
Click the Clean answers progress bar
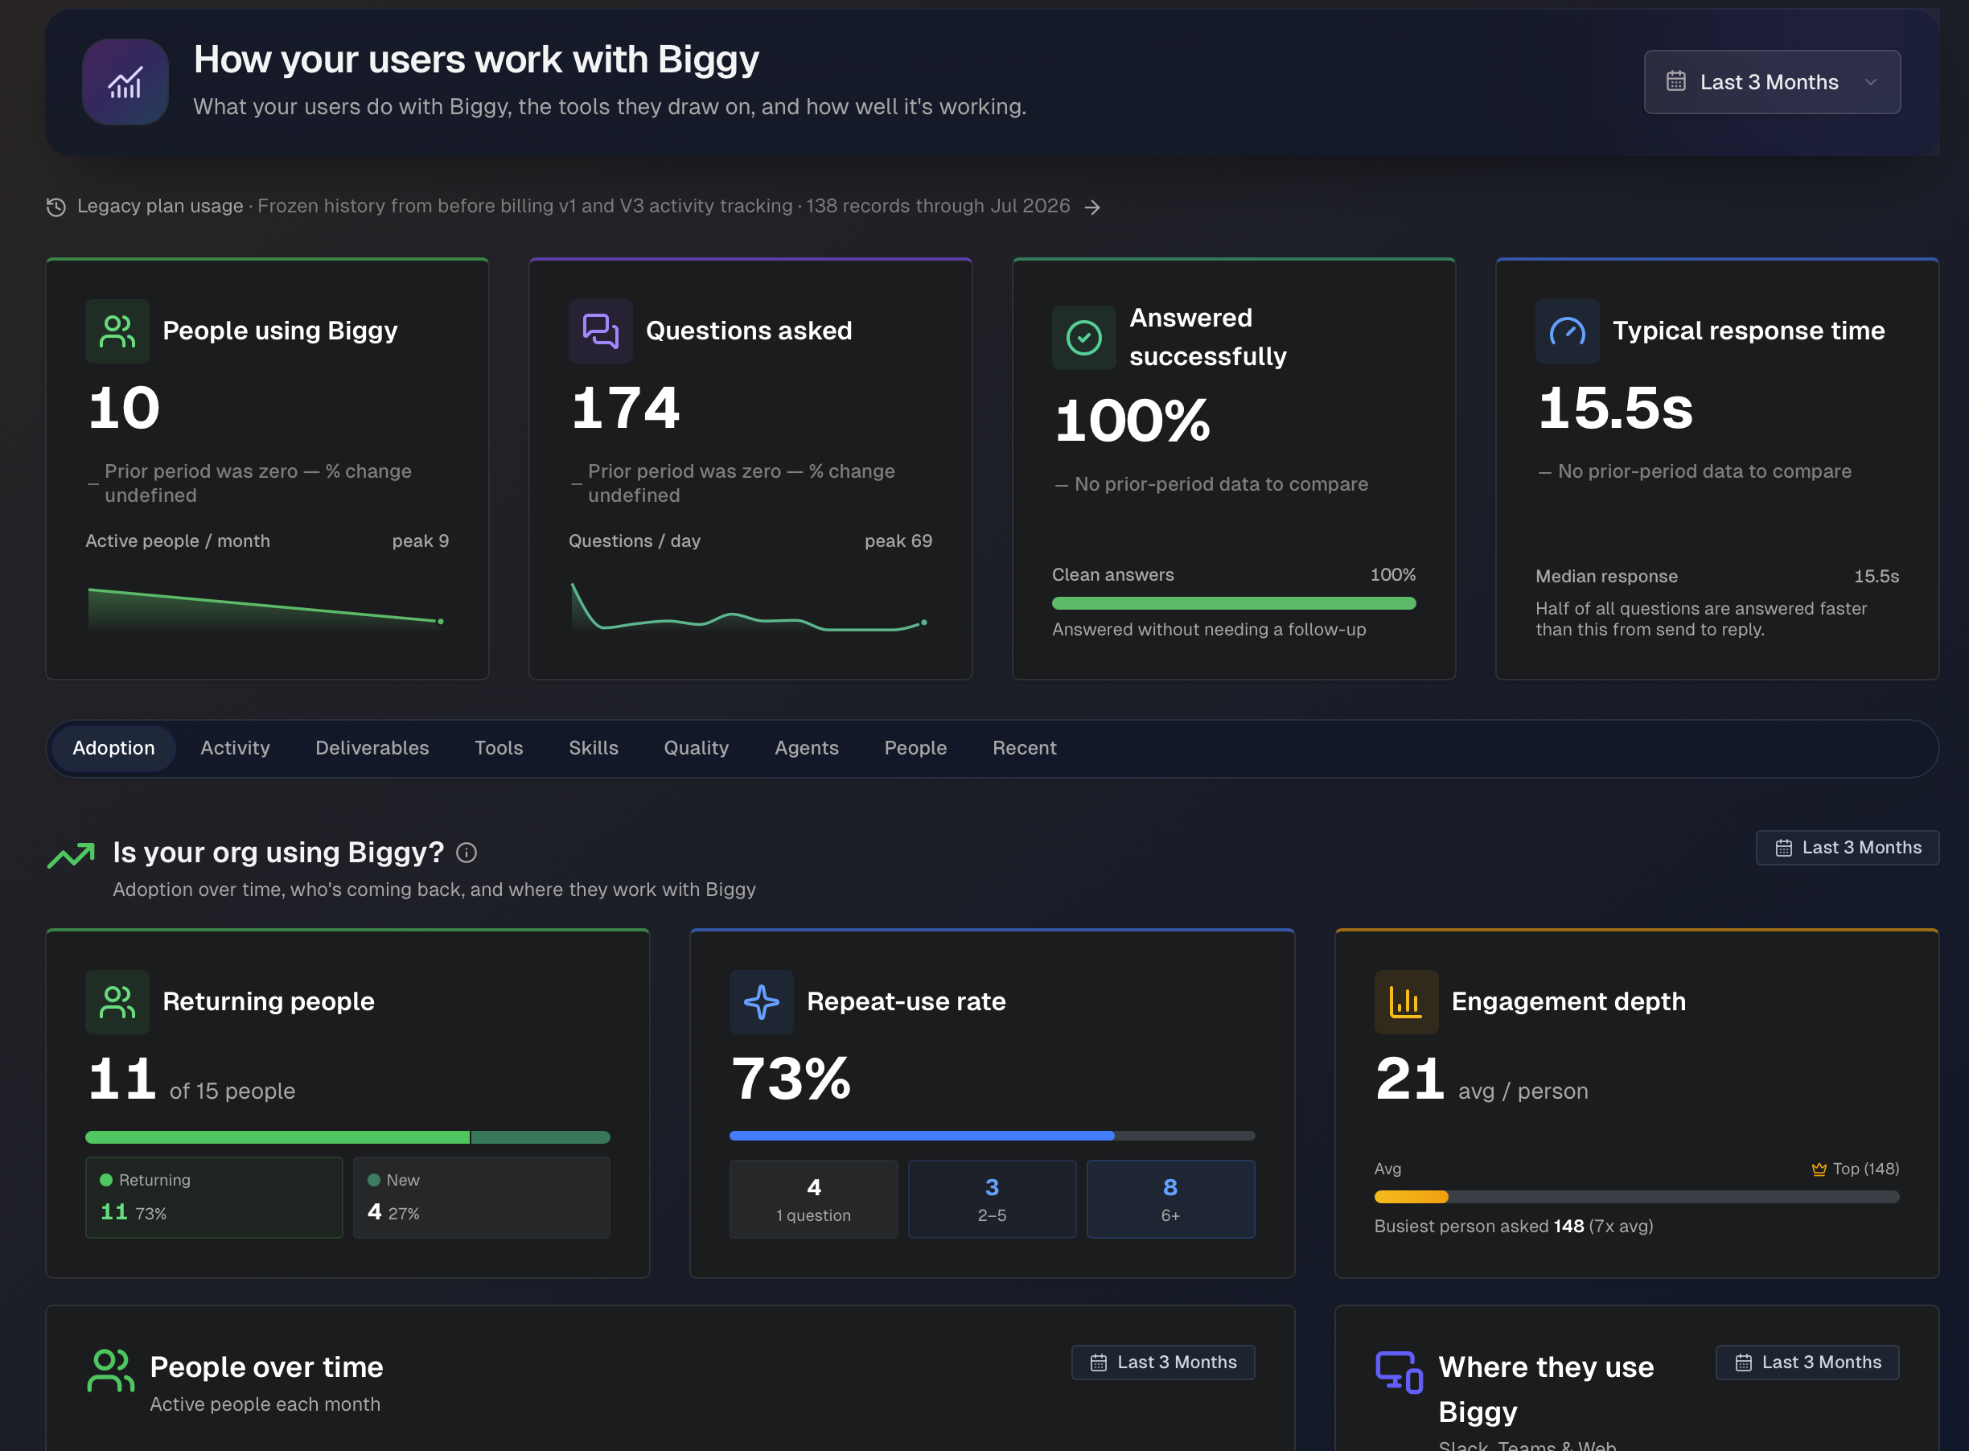coord(1233,603)
